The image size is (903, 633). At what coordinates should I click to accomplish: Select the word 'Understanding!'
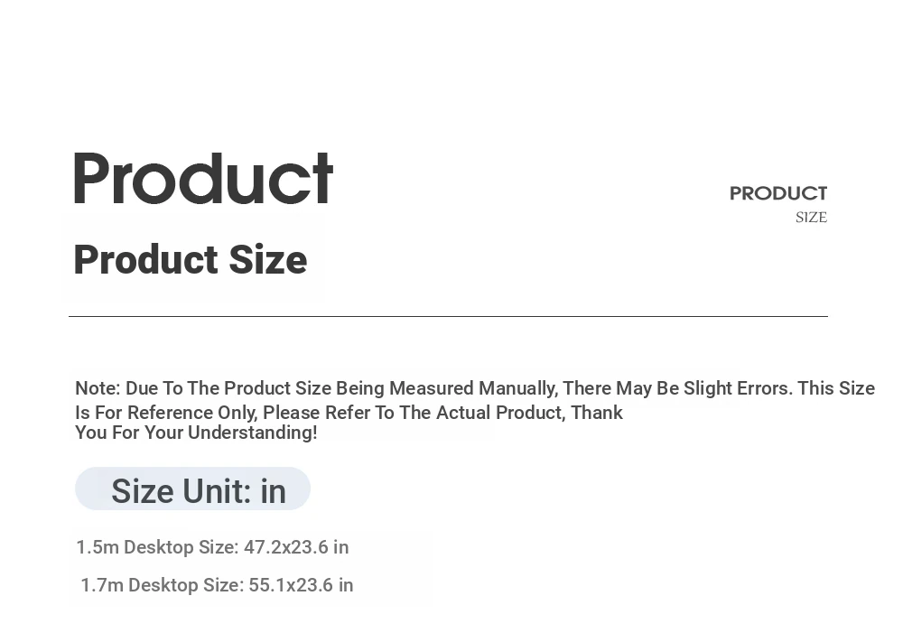pos(252,433)
